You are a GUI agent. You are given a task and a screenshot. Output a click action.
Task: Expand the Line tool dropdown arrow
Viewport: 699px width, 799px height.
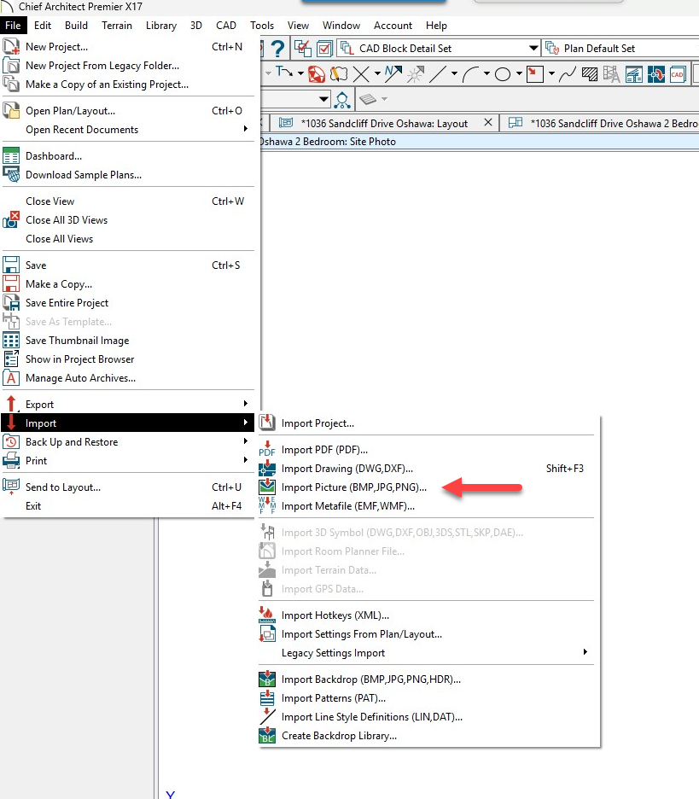(x=454, y=74)
